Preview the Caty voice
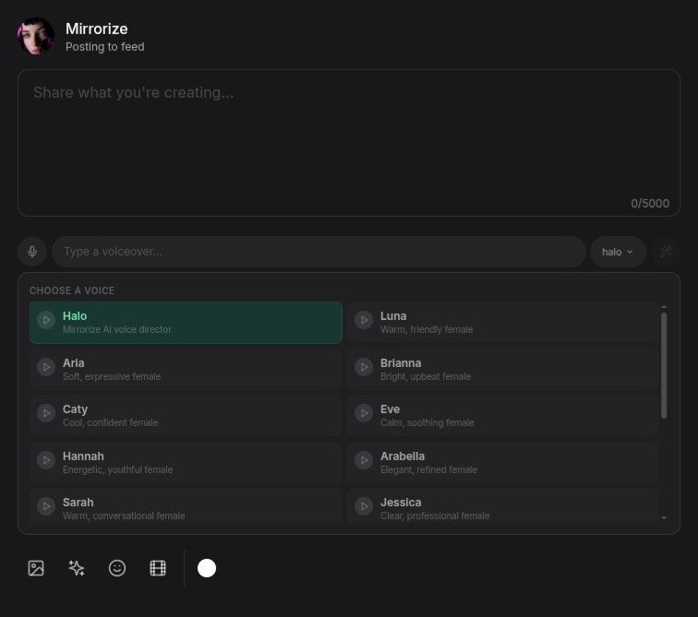 tap(46, 413)
